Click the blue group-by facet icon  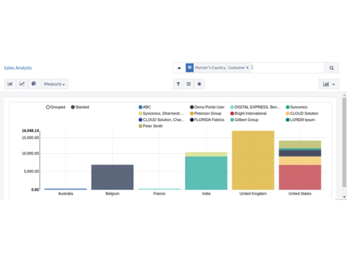tap(190, 68)
